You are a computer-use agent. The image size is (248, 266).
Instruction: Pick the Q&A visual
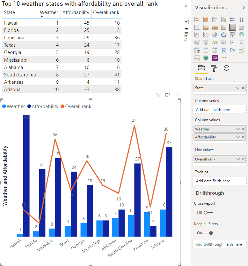197,58
